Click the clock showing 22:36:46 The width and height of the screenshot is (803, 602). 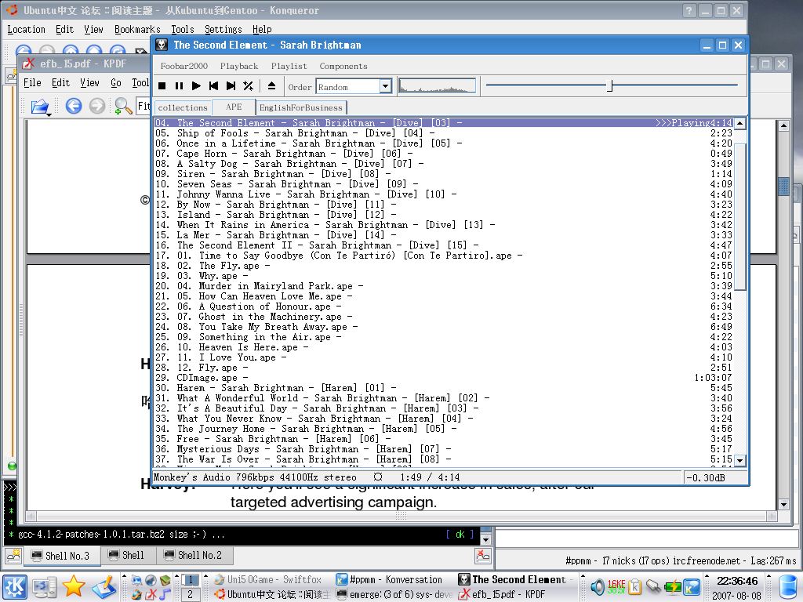[x=737, y=581]
